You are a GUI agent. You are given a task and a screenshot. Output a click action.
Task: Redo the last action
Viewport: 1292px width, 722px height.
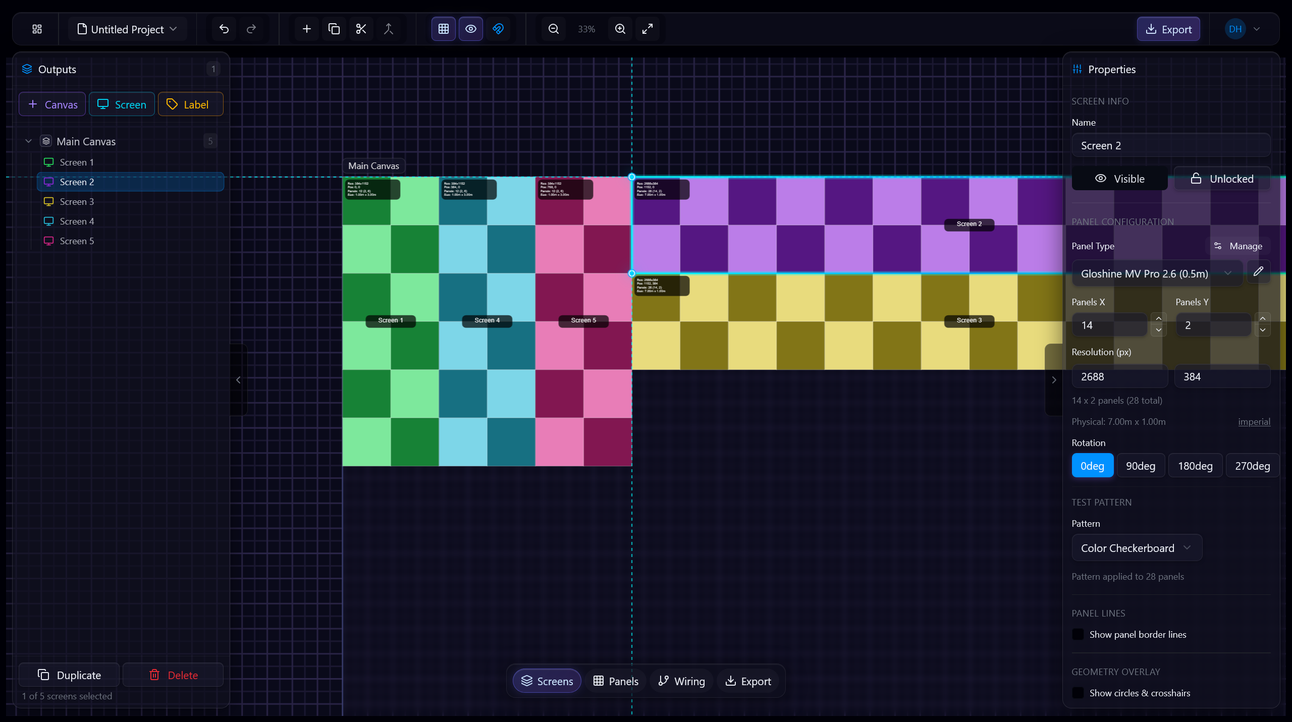[x=251, y=29]
